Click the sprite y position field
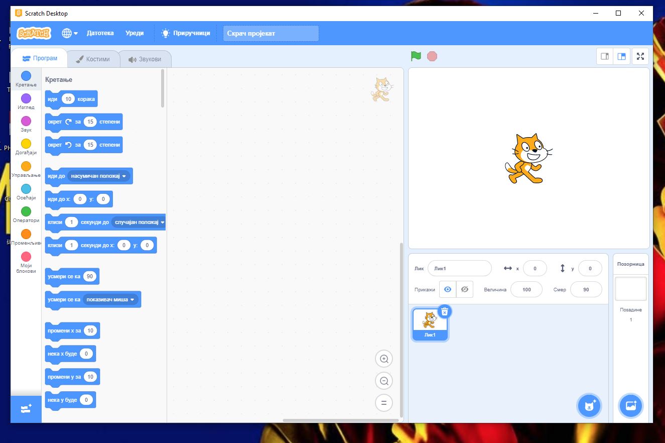665x443 pixels. (x=590, y=268)
